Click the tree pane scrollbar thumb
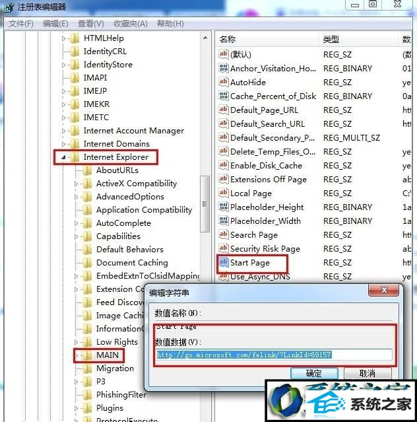This screenshot has width=417, height=422. (205, 204)
